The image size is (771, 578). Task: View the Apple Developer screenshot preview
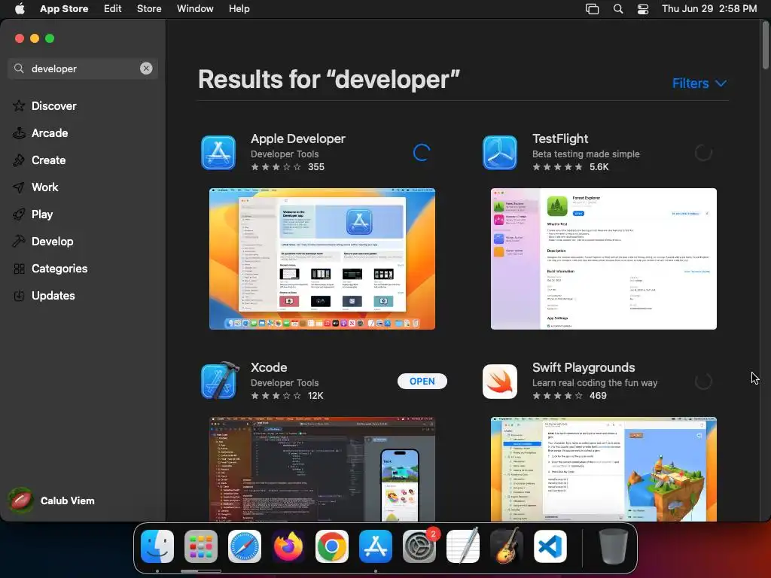(322, 259)
